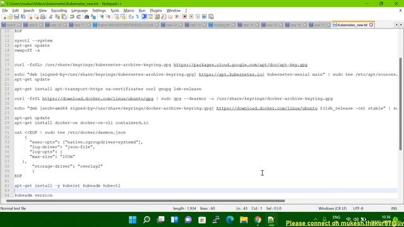Toggle the Indent Guide toolbar icon
The width and height of the screenshot is (404, 227).
[x=145, y=17]
